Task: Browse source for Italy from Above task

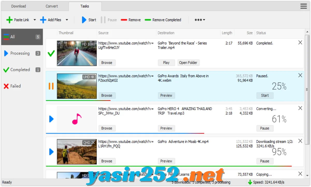Action: pos(107,95)
